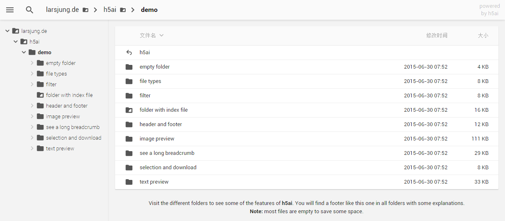Image resolution: width=505 pixels, height=221 pixels.
Task: Click the folder icon for 'text preview' in list
Action: tap(129, 182)
